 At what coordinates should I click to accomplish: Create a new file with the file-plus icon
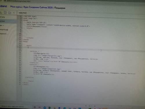click(x=5, y=12)
